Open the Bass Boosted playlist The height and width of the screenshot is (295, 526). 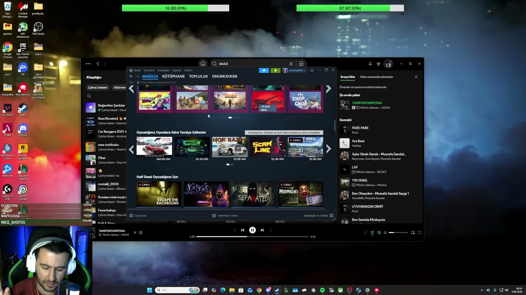point(106,121)
